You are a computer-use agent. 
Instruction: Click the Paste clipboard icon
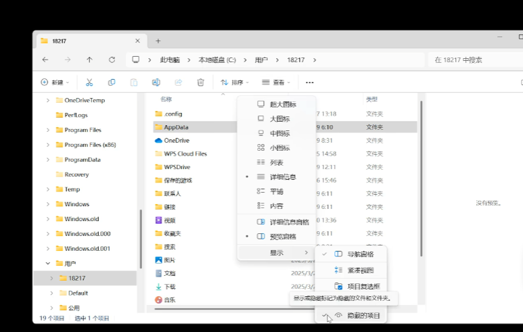pyautogui.click(x=134, y=82)
